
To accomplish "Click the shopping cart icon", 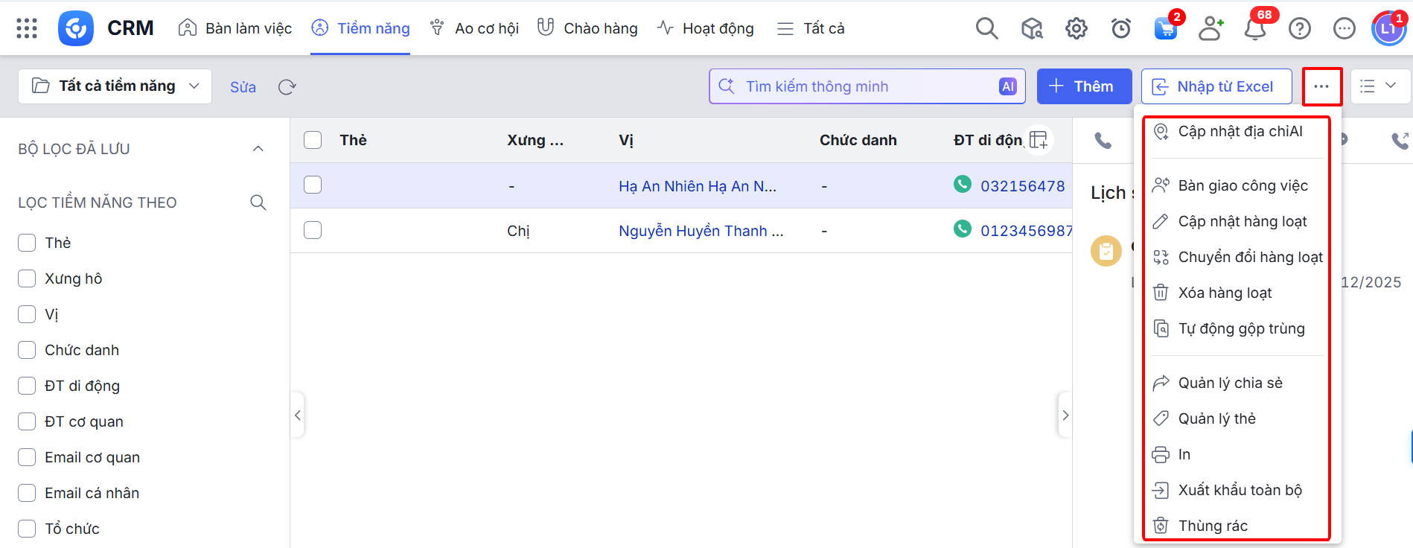I will 1165,28.
